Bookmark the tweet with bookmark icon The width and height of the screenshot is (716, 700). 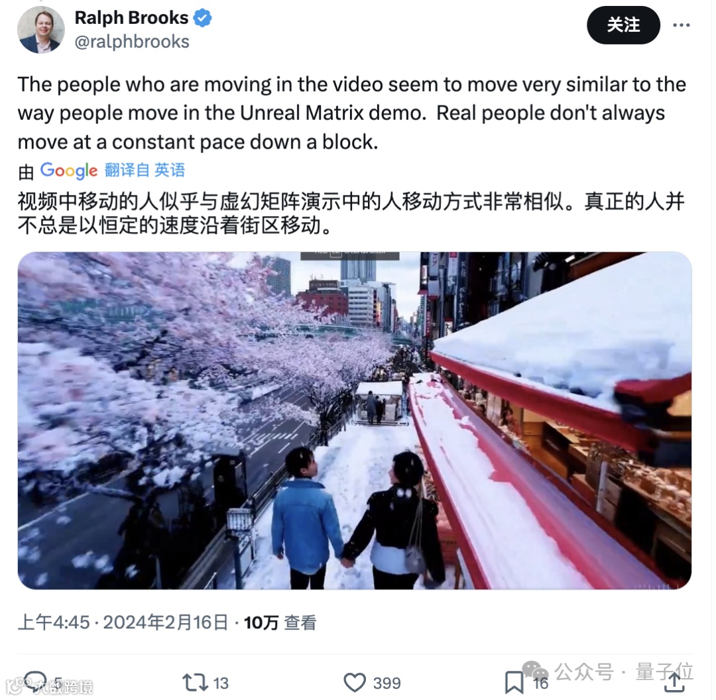click(x=514, y=683)
